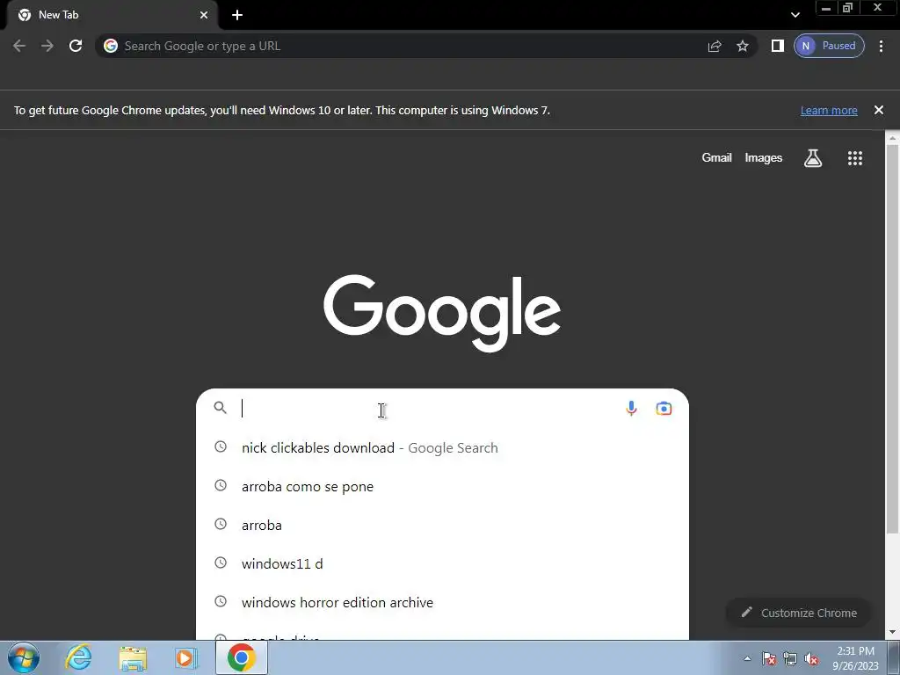Open the Chrome three-dot menu
The image size is (900, 675).
881,46
